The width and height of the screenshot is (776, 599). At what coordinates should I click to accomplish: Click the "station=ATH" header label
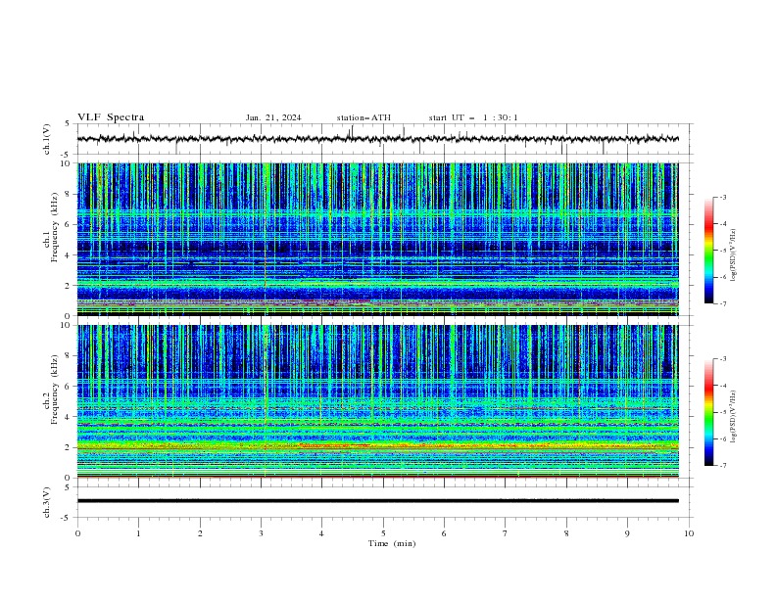pos(364,117)
